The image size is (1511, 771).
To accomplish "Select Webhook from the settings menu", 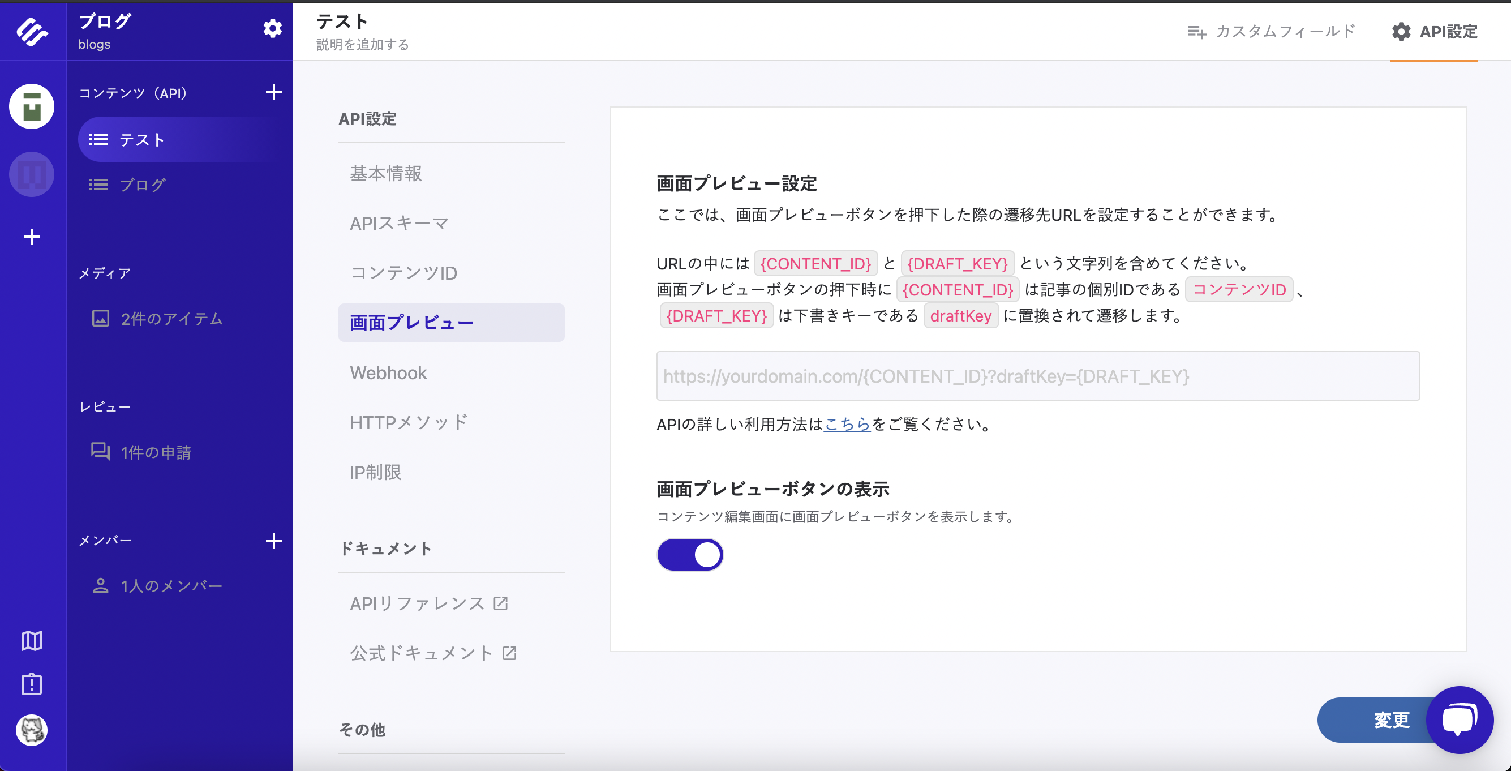I will 388,372.
